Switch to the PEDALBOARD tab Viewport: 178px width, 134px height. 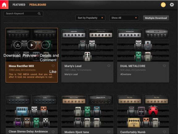tap(38, 5)
